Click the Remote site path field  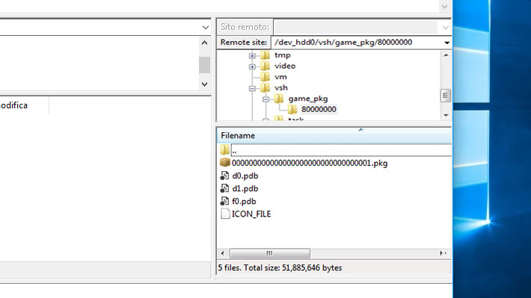click(x=357, y=43)
